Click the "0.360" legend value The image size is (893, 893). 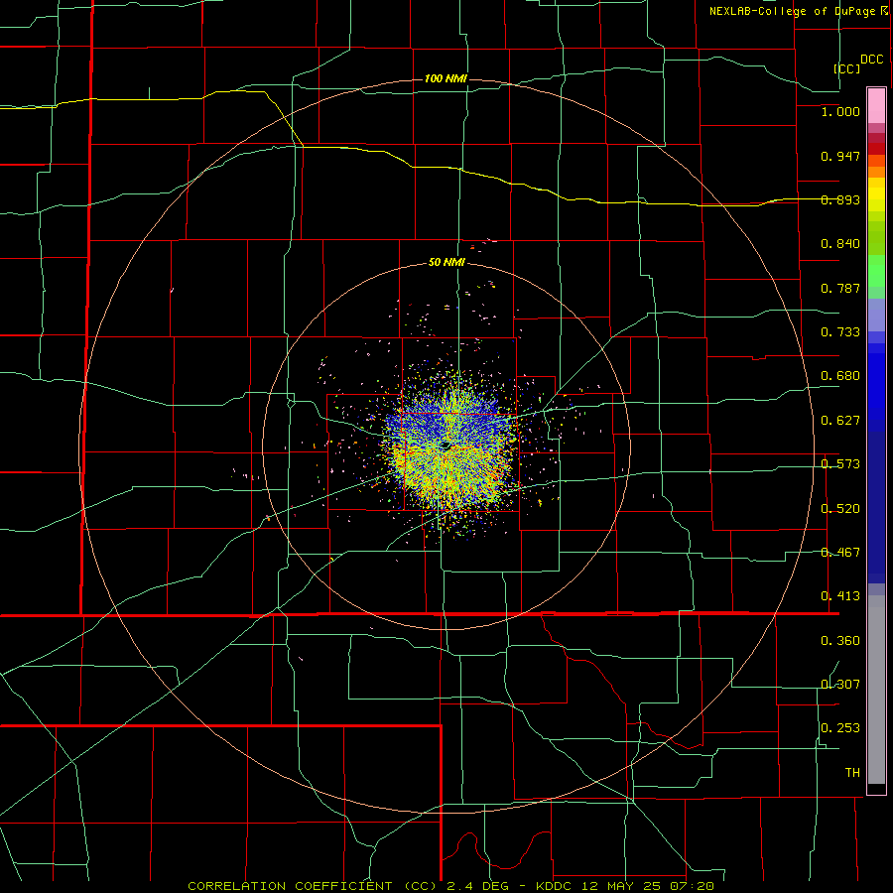pos(840,641)
